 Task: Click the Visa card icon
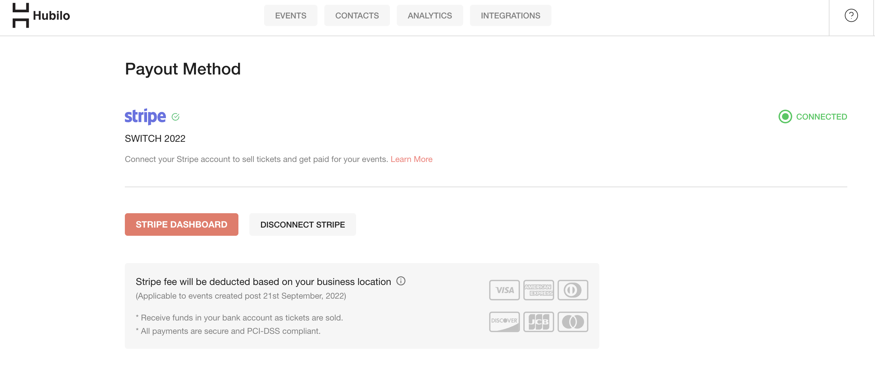[504, 290]
